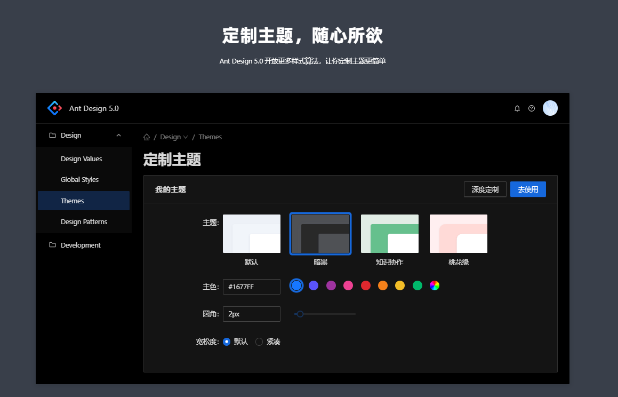The width and height of the screenshot is (618, 397).
Task: Select the 暗黑 theme thumbnail
Action: (320, 234)
